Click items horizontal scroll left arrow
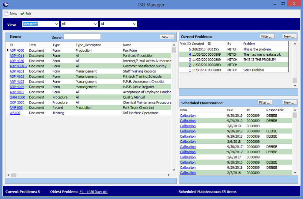The height and width of the screenshot is (199, 303). pos(8,175)
